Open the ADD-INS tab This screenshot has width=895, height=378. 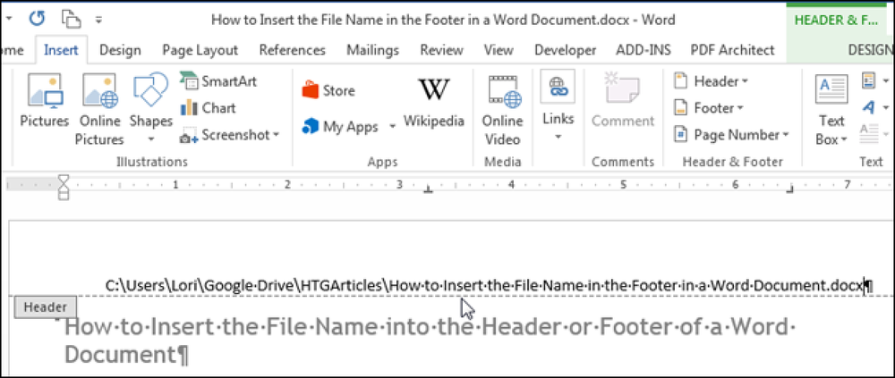click(x=644, y=50)
